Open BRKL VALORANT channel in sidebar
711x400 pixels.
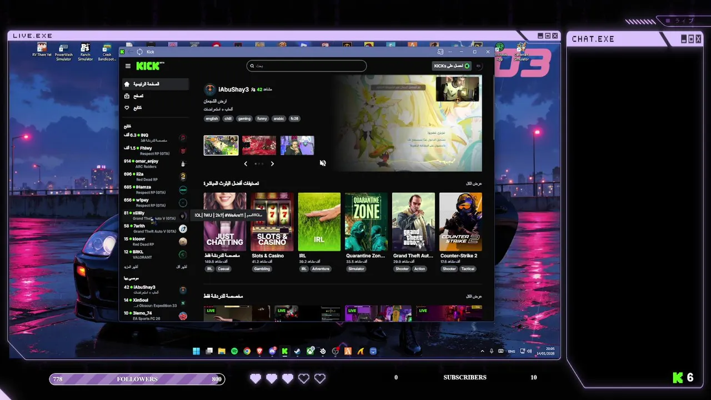(x=156, y=254)
